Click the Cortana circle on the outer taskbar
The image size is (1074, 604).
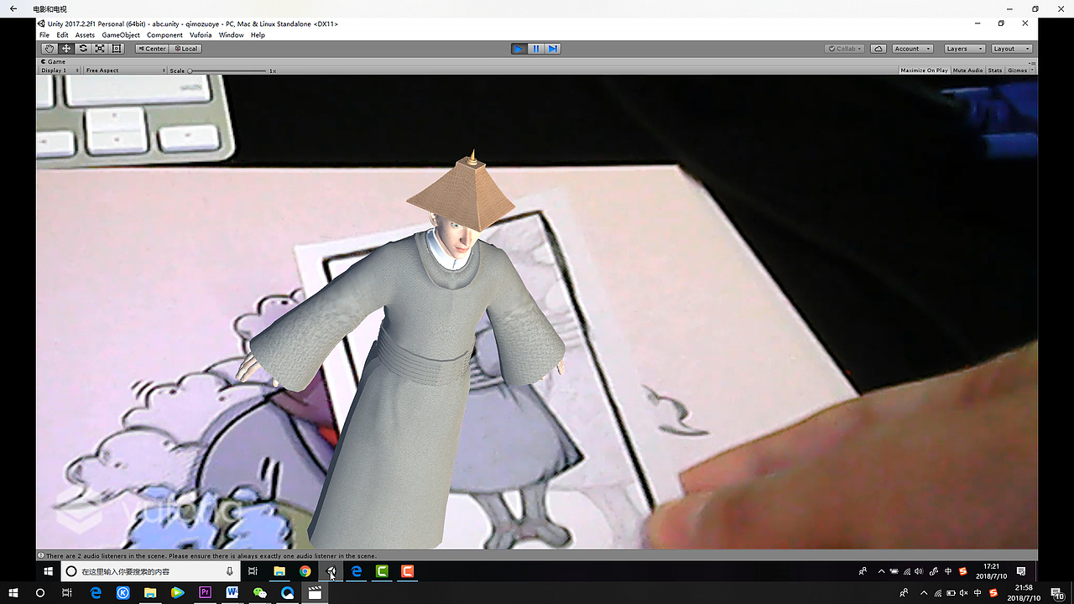pos(40,593)
